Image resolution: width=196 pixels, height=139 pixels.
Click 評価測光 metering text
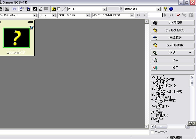point(162,116)
